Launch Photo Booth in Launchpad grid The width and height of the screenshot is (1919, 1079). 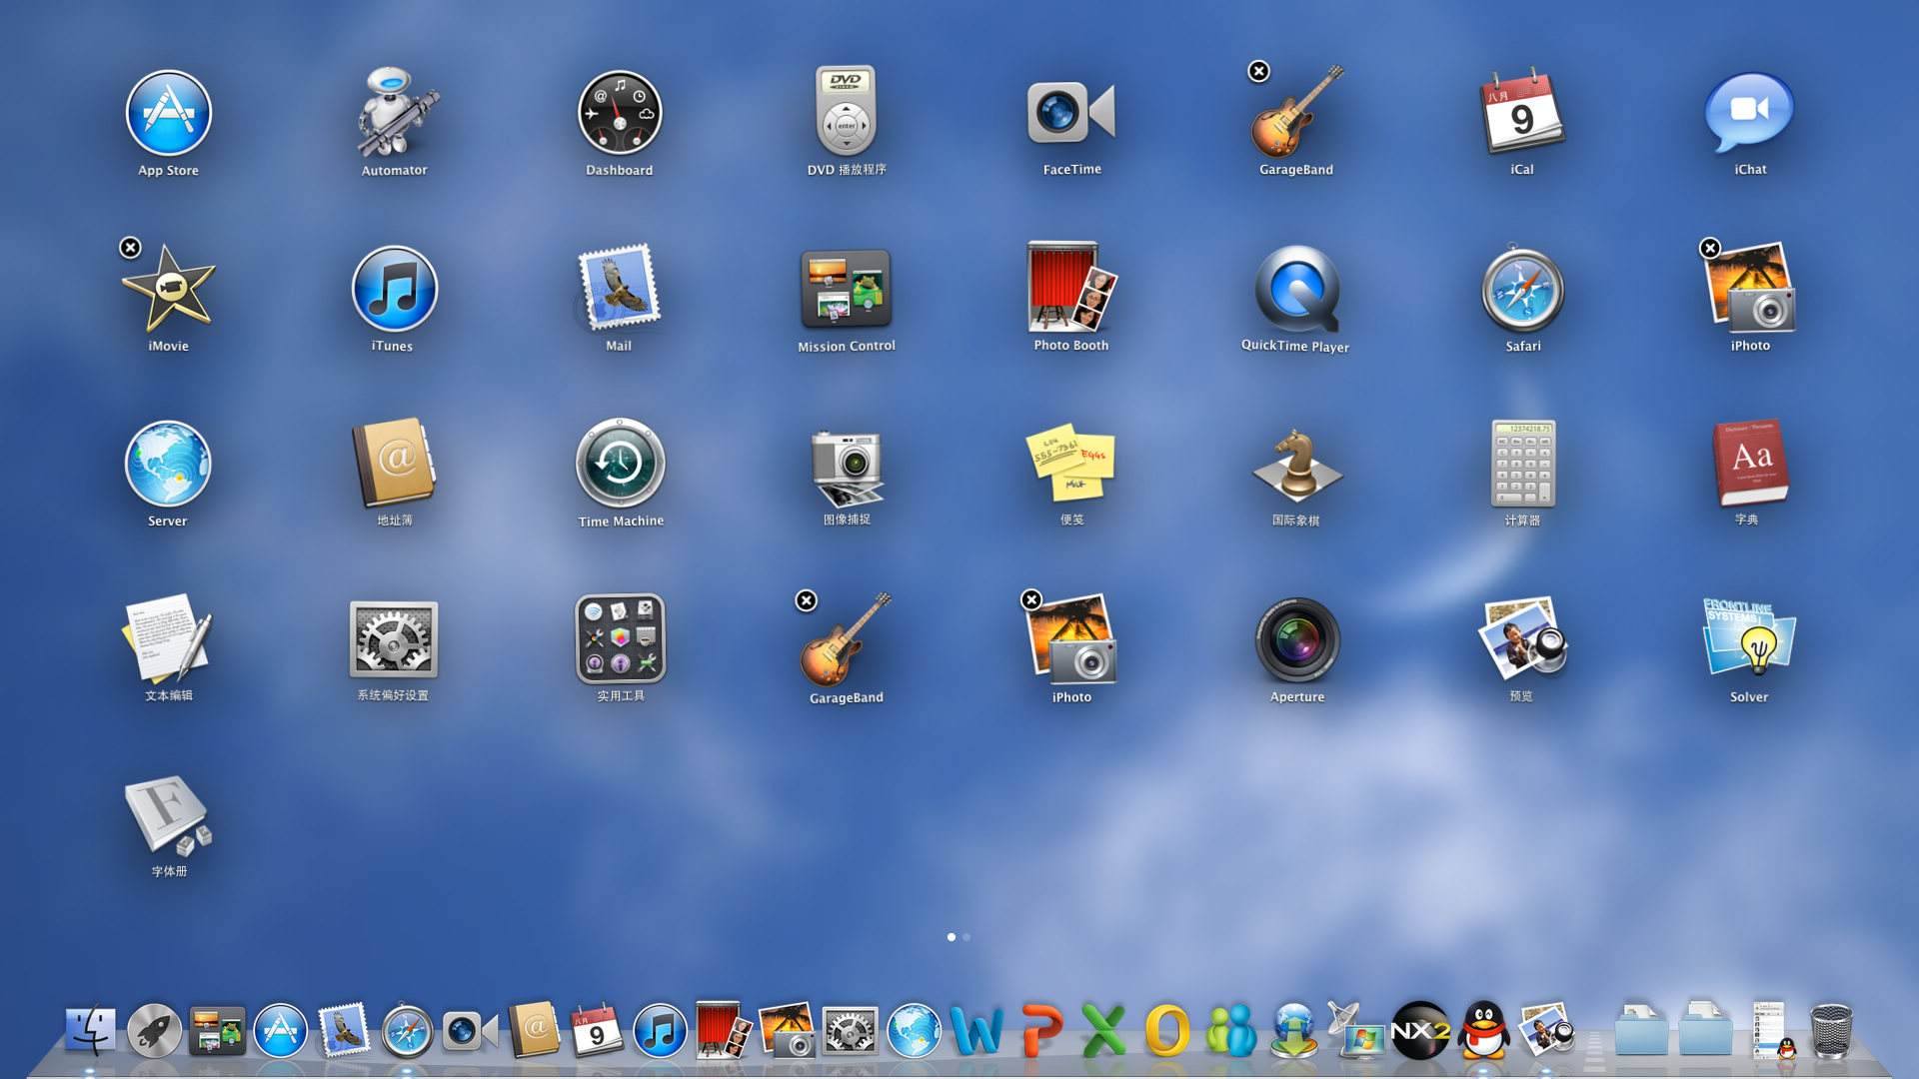(1071, 287)
